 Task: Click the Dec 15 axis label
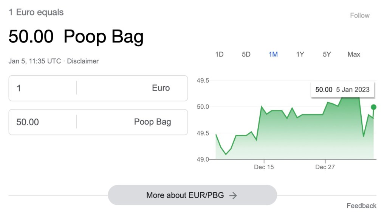pyautogui.click(x=264, y=167)
